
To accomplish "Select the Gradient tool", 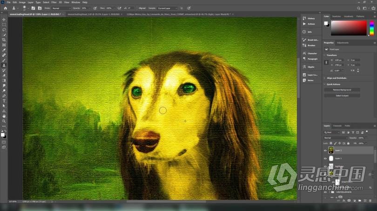I will 4,81.
